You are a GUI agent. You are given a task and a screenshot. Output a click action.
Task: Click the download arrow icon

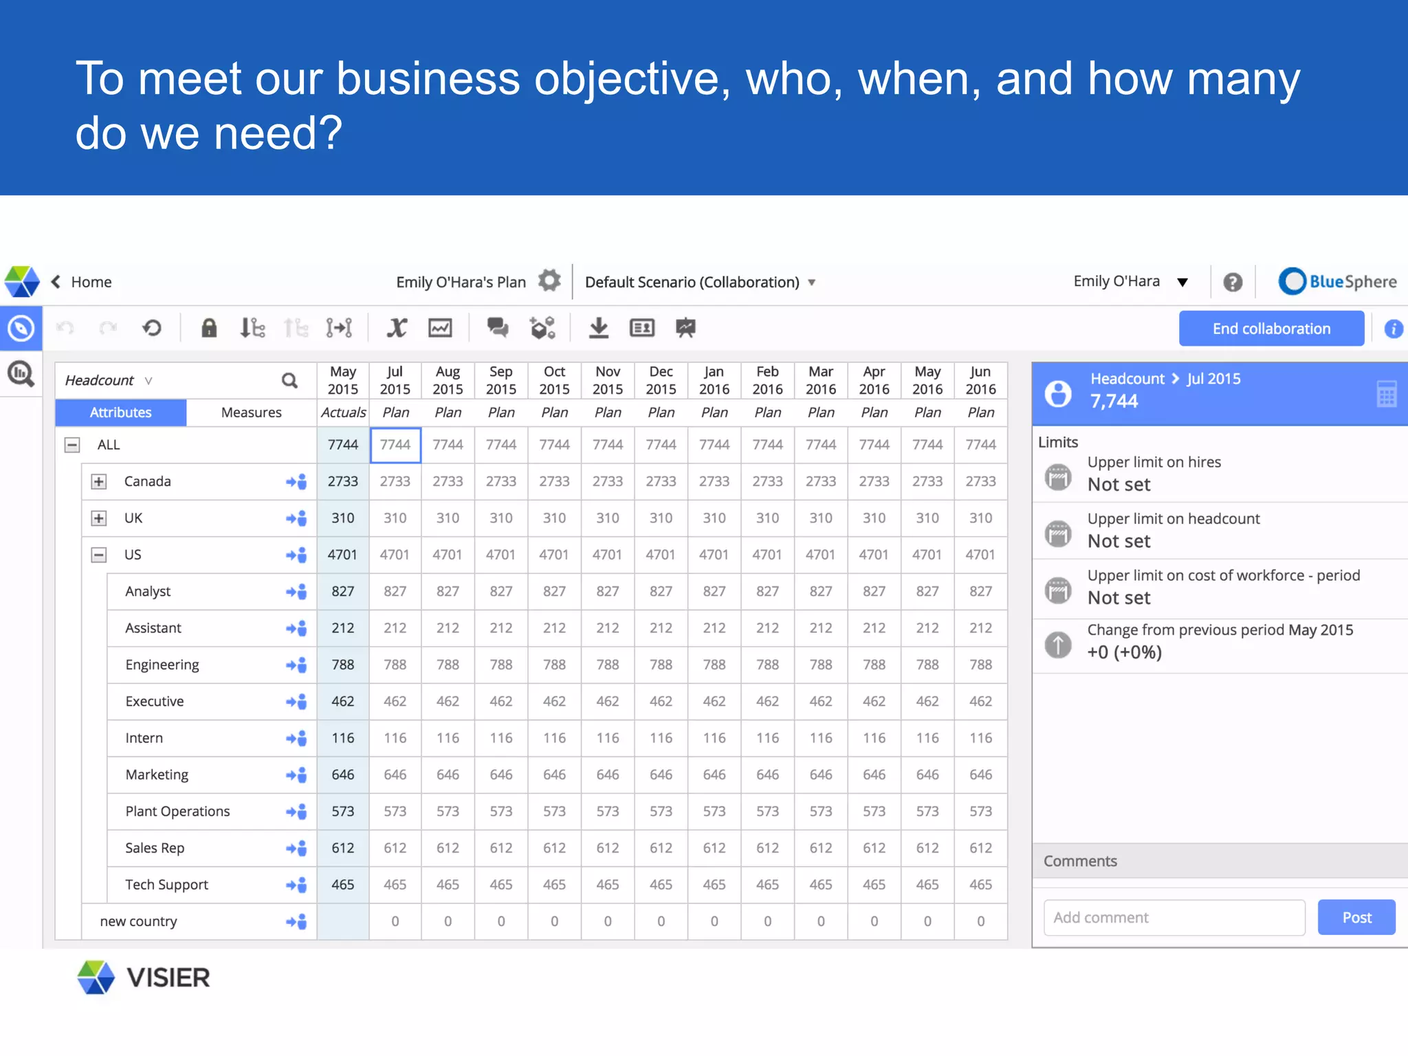[x=599, y=328]
